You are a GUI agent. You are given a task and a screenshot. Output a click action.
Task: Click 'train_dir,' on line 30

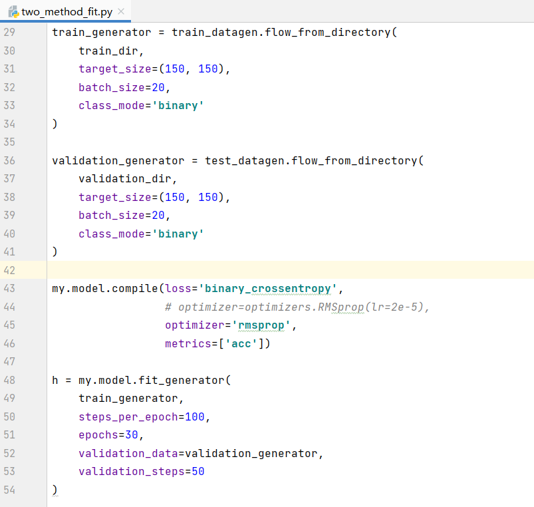(x=111, y=51)
